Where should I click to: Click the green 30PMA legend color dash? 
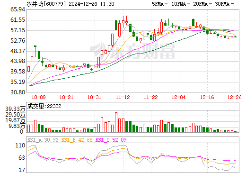pos(232,4)
